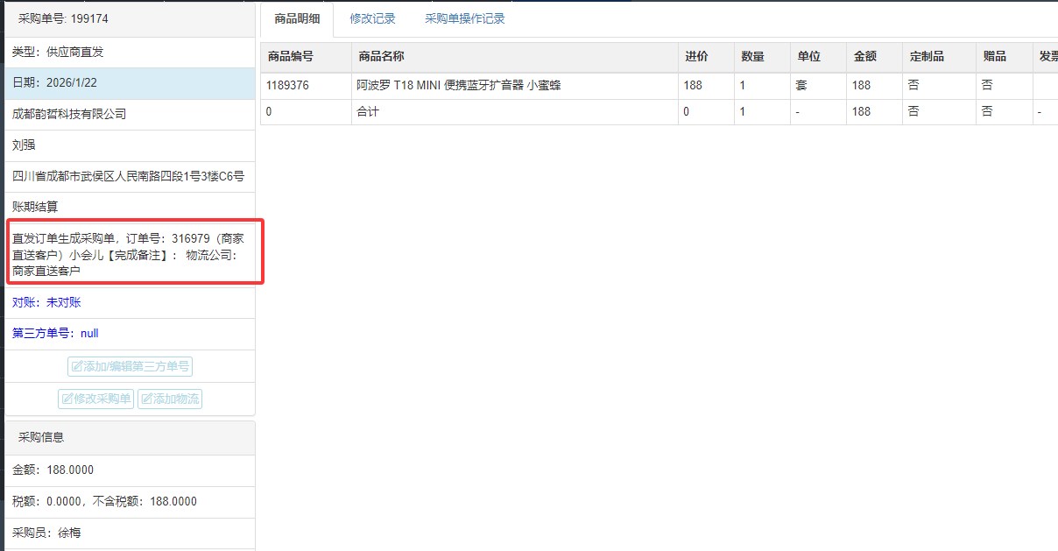This screenshot has width=1058, height=551.
Task: Select the 商品明细 tab
Action: point(297,18)
